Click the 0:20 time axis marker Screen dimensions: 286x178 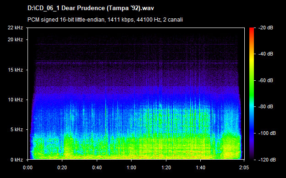coord(62,167)
